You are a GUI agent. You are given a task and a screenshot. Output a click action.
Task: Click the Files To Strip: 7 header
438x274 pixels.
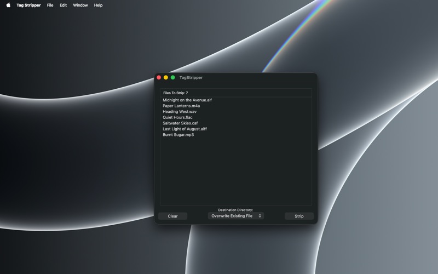click(236, 93)
